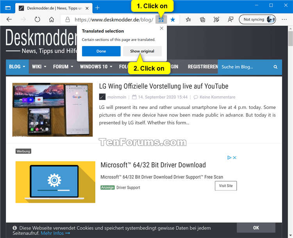Click the Werbung label
Image resolution: width=293 pixels, height=238 pixels.
[x=23, y=151]
